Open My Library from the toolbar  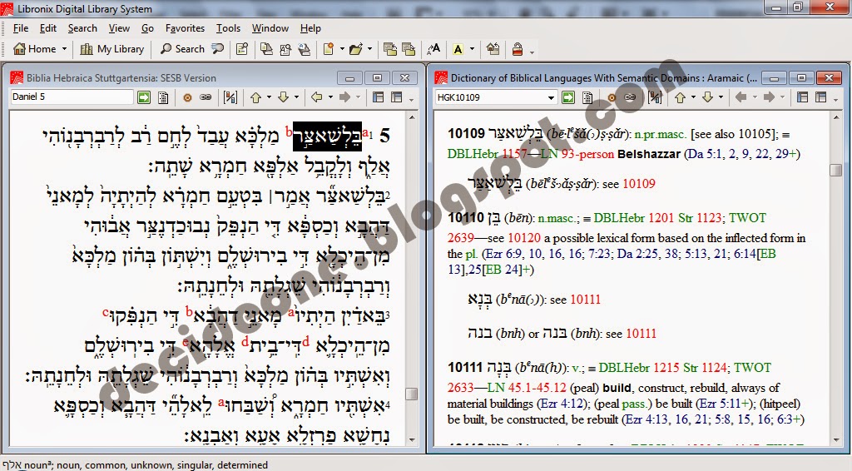point(112,49)
